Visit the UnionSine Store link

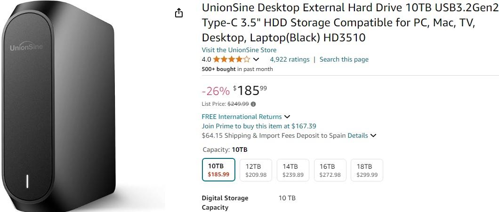239,50
